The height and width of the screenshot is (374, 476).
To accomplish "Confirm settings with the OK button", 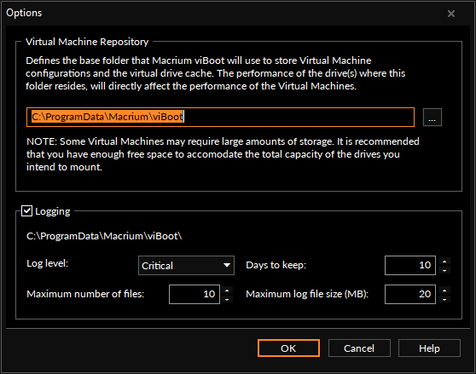I will tap(288, 348).
